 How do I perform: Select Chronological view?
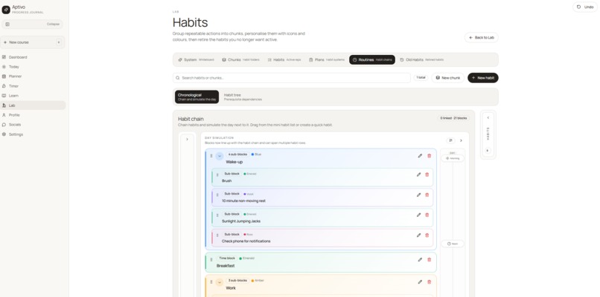tap(197, 97)
